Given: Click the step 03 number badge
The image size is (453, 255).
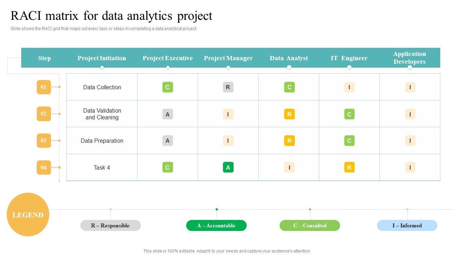Looking at the screenshot, I should (x=44, y=141).
